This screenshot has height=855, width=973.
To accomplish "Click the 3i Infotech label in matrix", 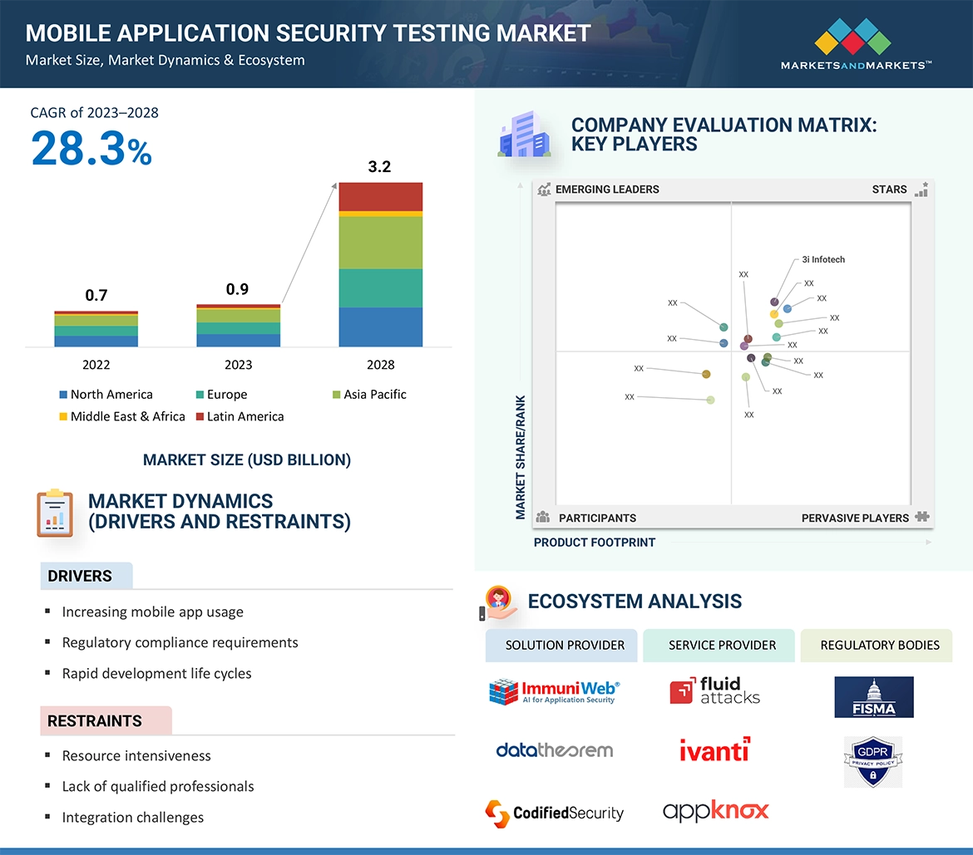I will tap(822, 259).
